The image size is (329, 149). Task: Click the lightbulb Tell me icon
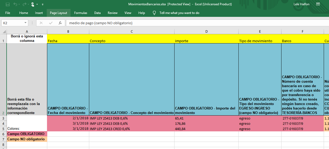pyautogui.click(x=154, y=13)
